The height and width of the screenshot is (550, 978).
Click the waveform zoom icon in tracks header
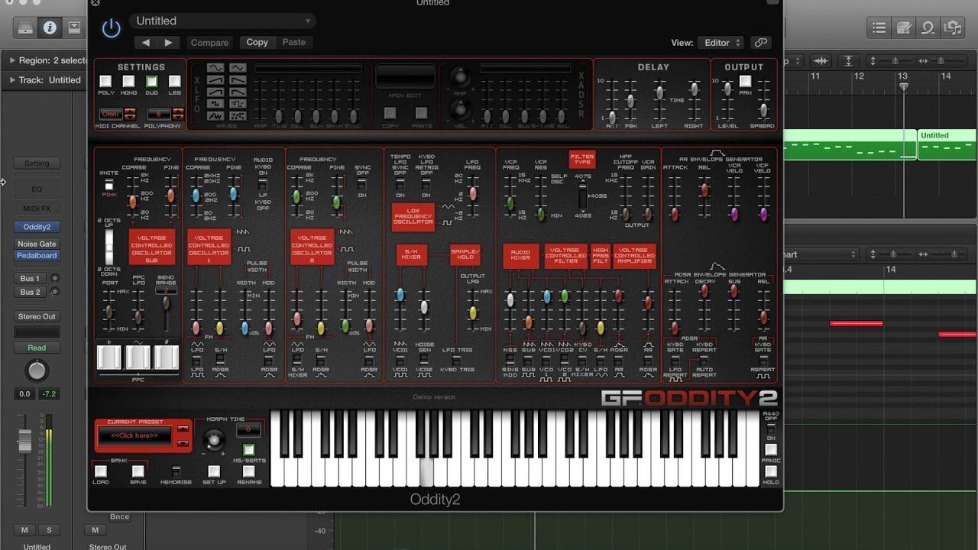[x=821, y=61]
